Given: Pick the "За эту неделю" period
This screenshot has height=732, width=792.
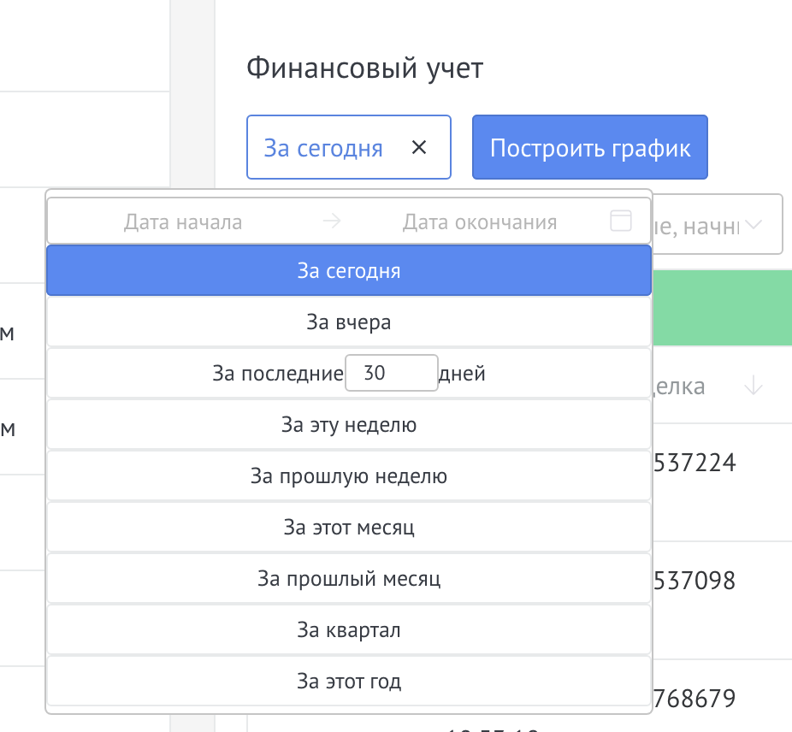Looking at the screenshot, I should 349,425.
